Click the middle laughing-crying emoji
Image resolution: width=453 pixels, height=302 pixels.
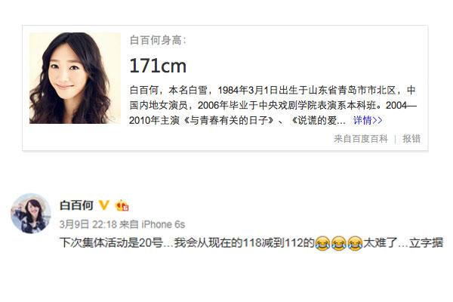coord(338,243)
